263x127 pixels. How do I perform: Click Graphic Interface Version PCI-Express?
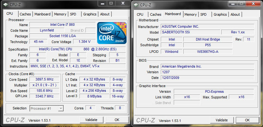214,91
